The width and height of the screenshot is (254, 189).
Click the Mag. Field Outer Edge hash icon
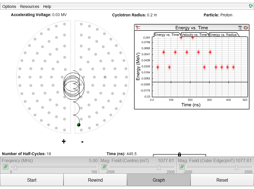[x=182, y=166]
